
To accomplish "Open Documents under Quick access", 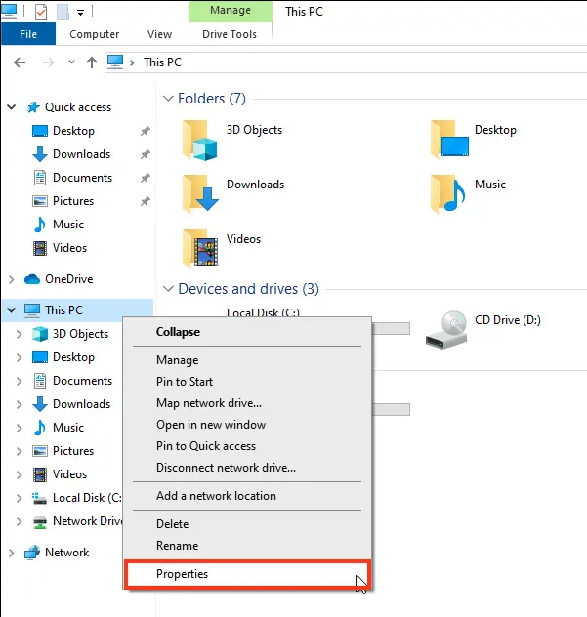I will [x=82, y=178].
